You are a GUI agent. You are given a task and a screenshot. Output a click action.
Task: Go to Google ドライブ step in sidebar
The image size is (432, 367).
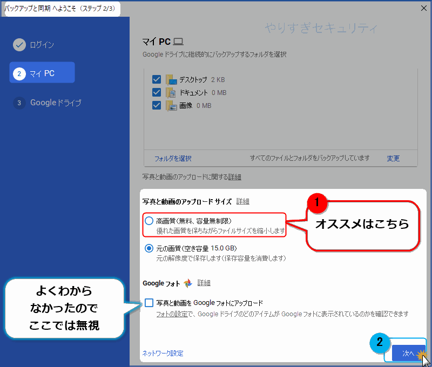[47, 103]
